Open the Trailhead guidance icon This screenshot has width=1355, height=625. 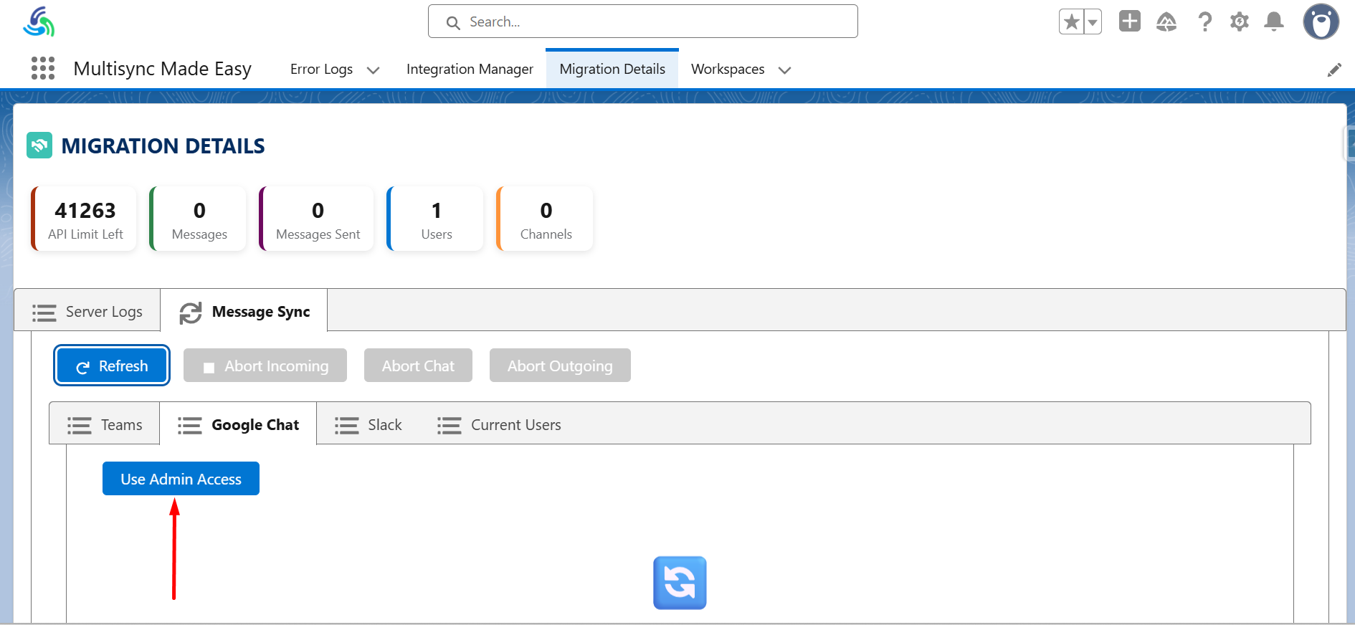[x=1166, y=22]
